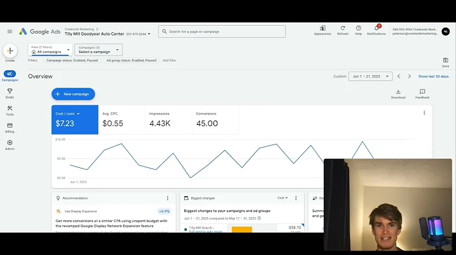Save the current filter view
456x255 pixels.
pos(445,62)
